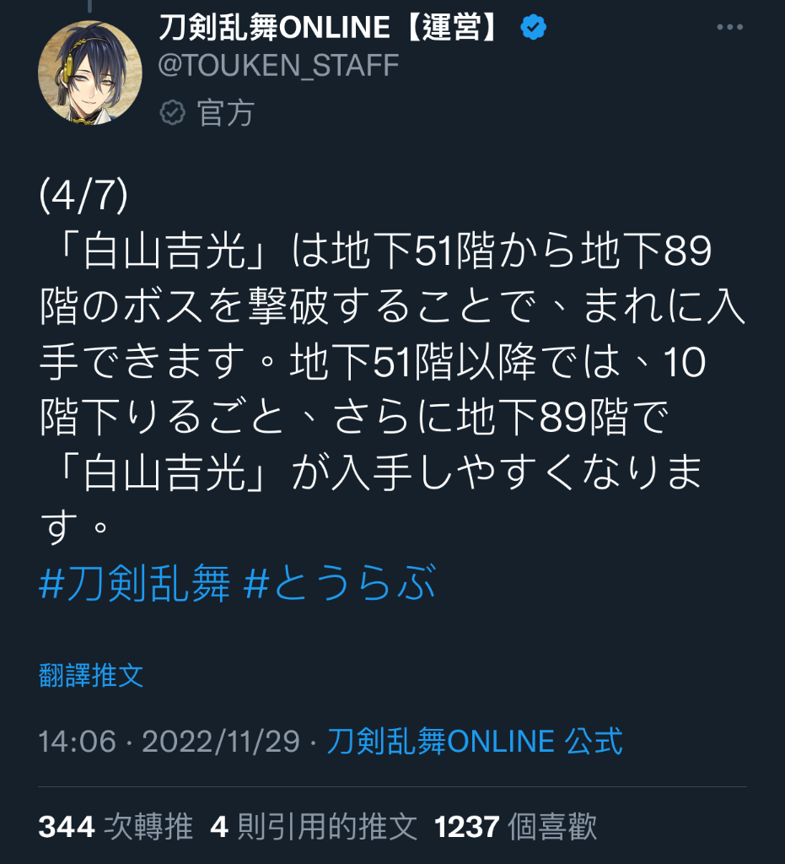Screen dimensions: 785x864
Task: Click the 官方 official label
Action: pos(226,113)
